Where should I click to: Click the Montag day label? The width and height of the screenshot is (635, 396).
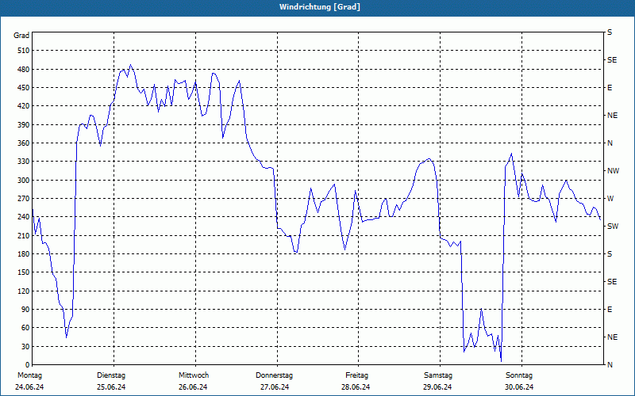click(x=29, y=375)
